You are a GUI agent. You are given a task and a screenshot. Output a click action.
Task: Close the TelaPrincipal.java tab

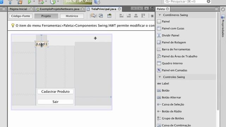[119, 9]
